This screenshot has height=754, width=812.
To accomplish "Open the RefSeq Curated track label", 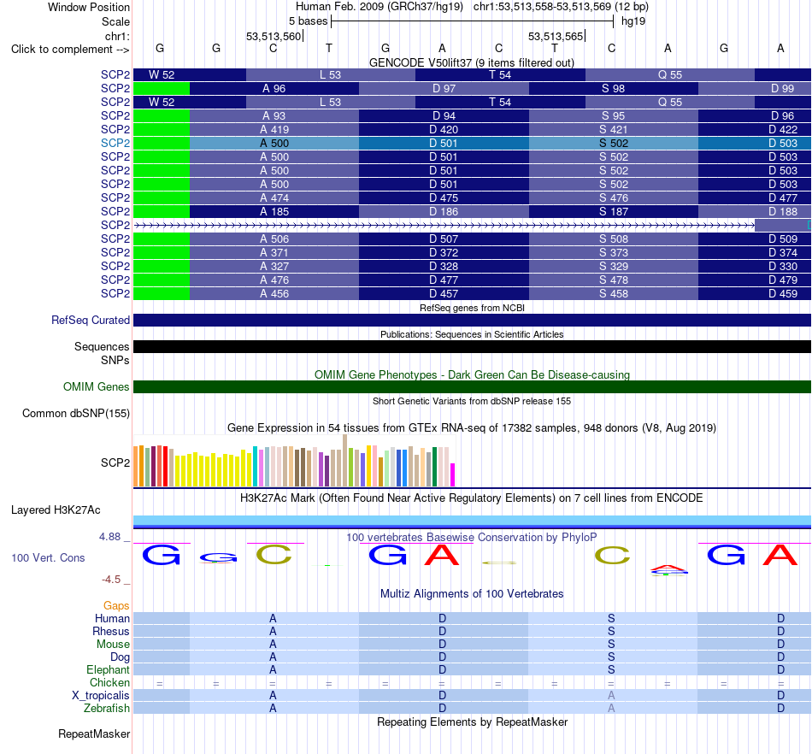I will [90, 320].
